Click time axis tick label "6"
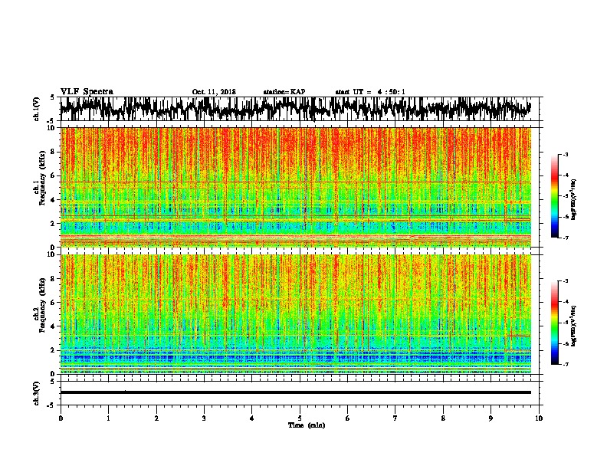Viewport: 607px width, 469px height. [348, 418]
